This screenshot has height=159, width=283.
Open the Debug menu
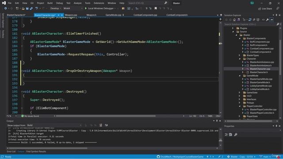click(x=59, y=3)
